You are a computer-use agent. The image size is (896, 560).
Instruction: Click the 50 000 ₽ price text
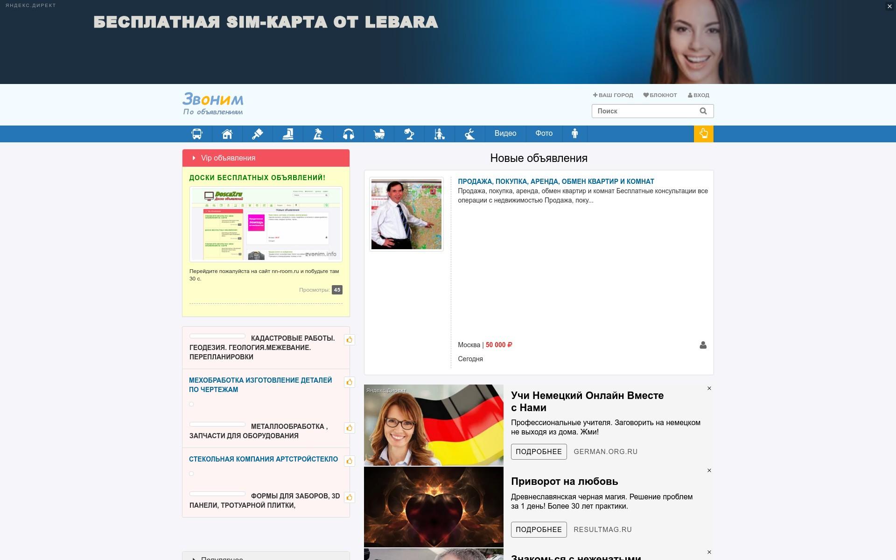pos(499,345)
